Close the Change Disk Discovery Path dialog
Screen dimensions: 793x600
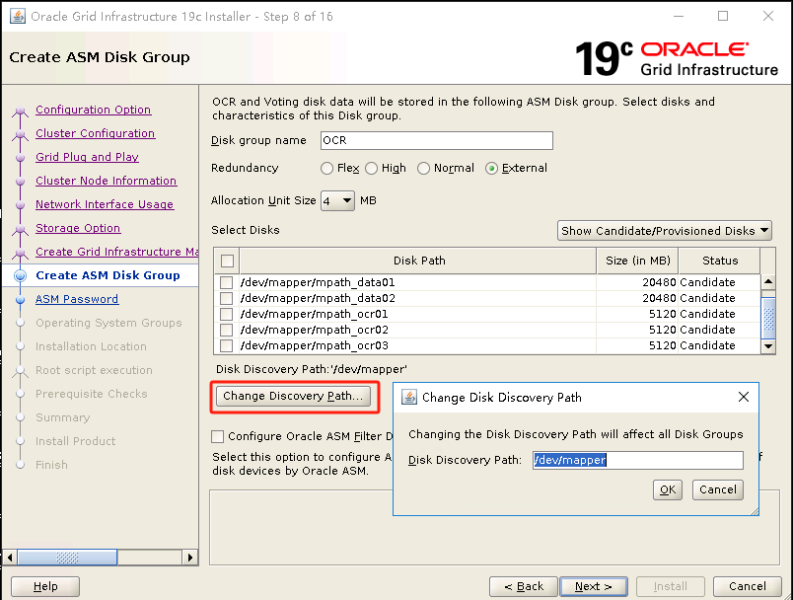point(744,397)
